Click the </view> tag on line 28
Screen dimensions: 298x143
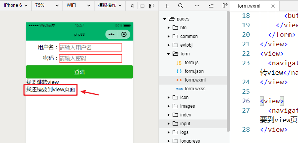(x=274, y=129)
